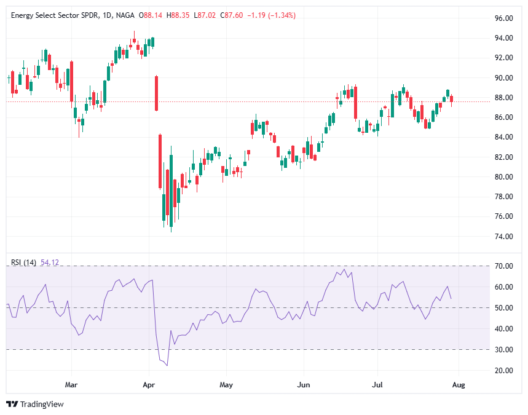Screen dimensions: 528x415
Task: Click the dotted current price line
Action: pyautogui.click(x=246, y=101)
